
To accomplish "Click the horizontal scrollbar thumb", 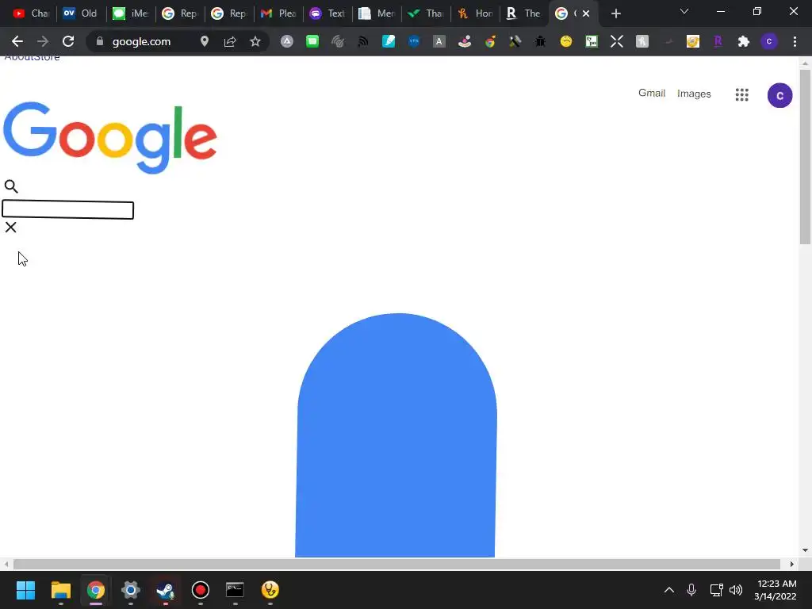I will pyautogui.click(x=396, y=564).
